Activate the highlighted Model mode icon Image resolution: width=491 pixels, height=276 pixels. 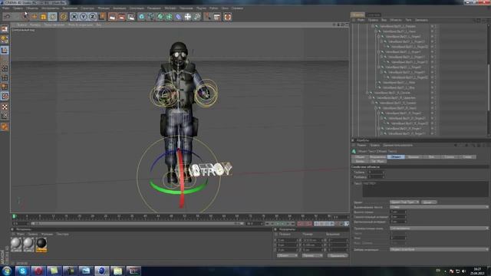point(5,50)
